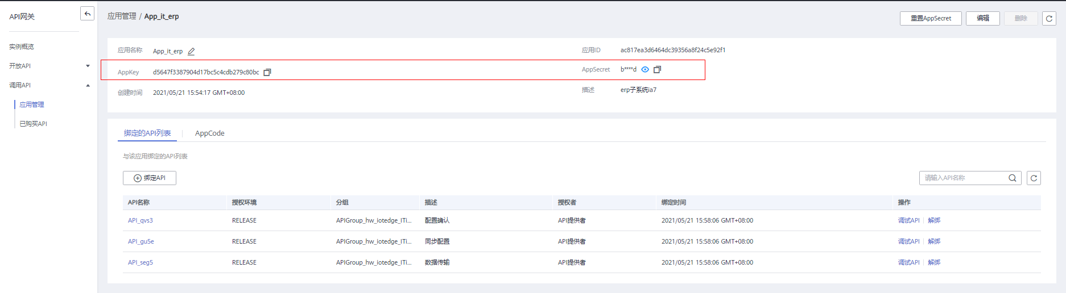
Task: Refresh the application page using top-right icon
Action: click(x=1049, y=19)
